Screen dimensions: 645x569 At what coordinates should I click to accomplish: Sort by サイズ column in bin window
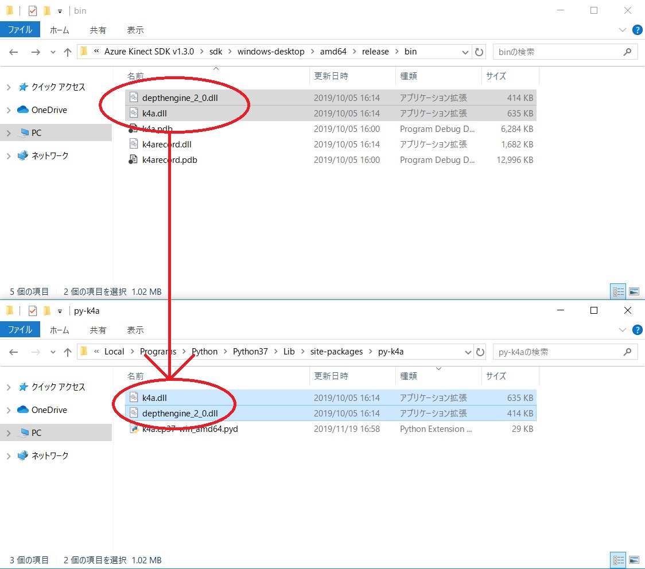496,76
